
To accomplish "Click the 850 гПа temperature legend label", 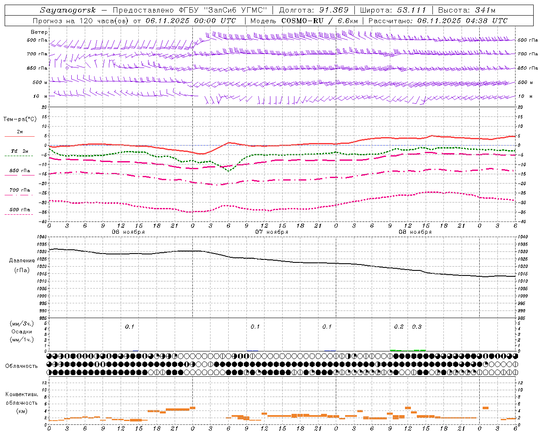I will coord(20,171).
